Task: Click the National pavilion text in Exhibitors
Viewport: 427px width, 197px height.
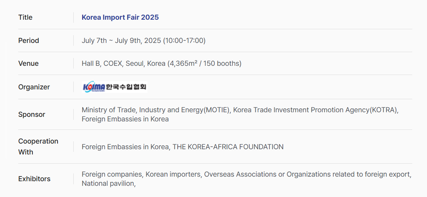Action: click(x=109, y=184)
